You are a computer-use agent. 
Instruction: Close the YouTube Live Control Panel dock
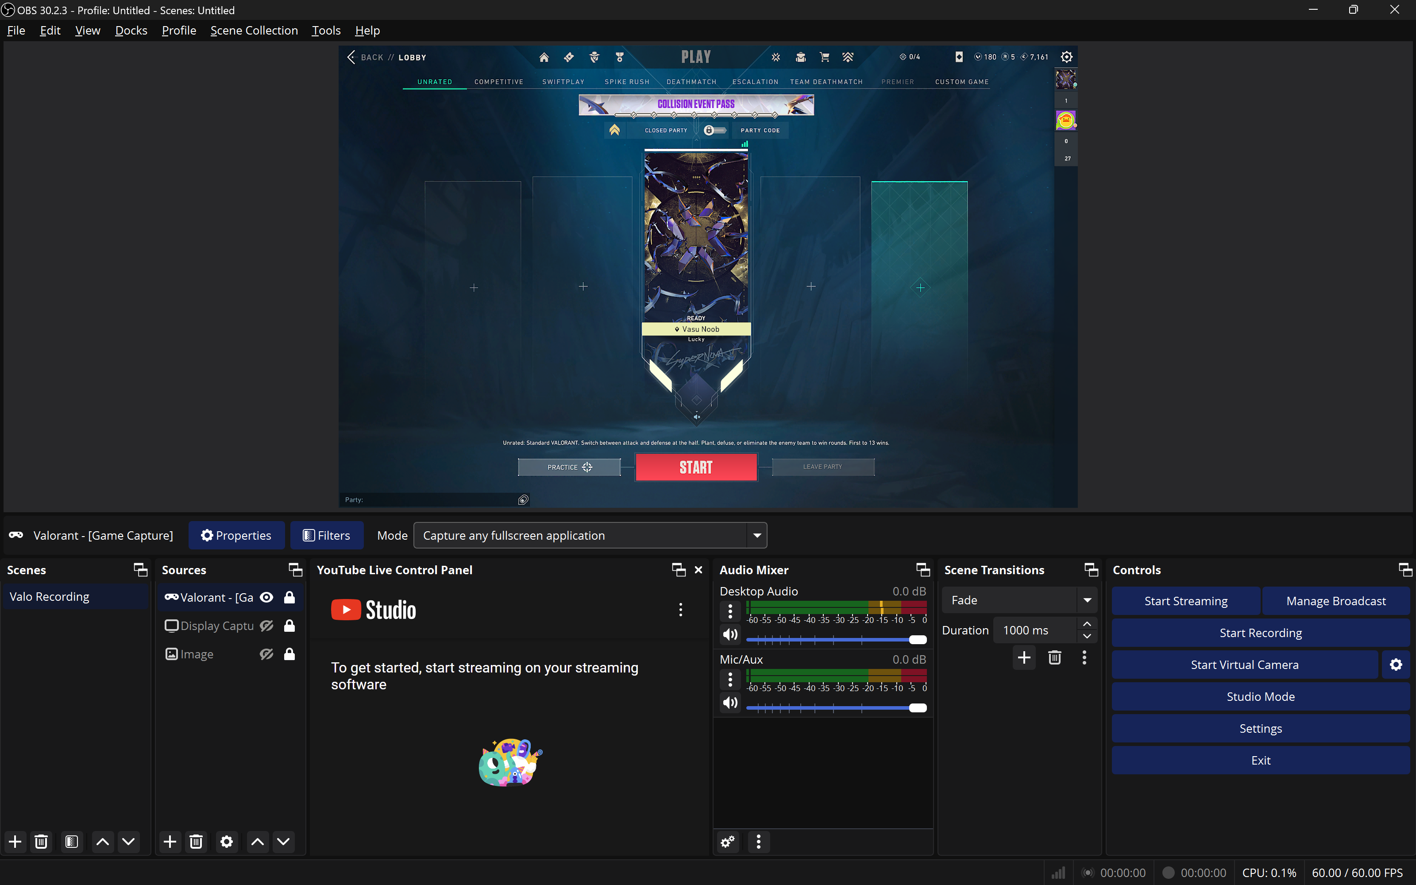[698, 569]
